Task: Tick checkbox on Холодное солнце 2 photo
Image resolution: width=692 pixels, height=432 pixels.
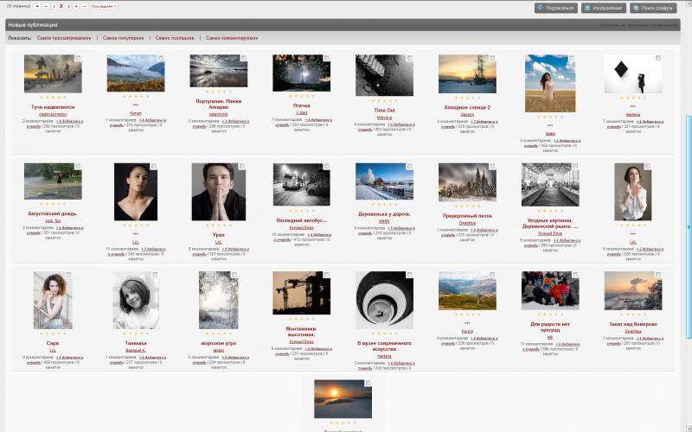Action: 493,58
